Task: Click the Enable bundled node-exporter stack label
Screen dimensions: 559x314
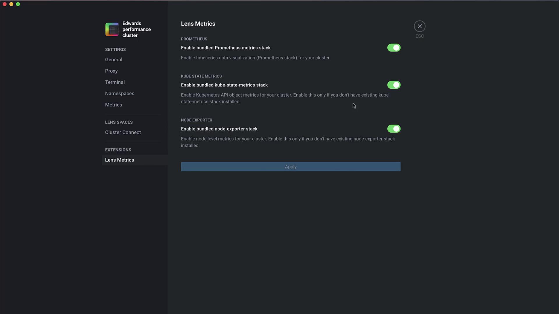Action: (219, 129)
